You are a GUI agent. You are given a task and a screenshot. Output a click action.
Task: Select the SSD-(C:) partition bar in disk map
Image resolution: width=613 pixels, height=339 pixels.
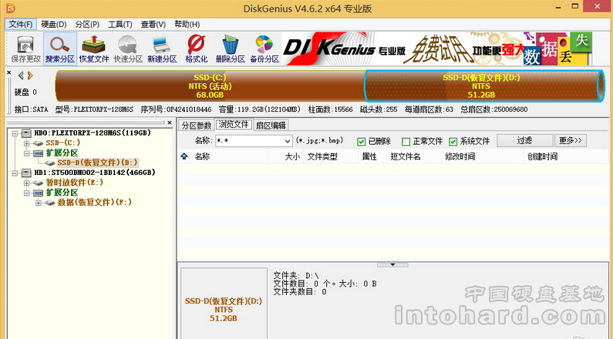[x=210, y=86]
